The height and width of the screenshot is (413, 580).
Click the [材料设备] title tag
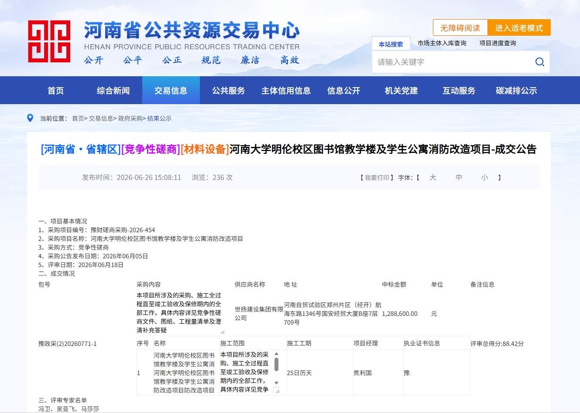point(205,149)
